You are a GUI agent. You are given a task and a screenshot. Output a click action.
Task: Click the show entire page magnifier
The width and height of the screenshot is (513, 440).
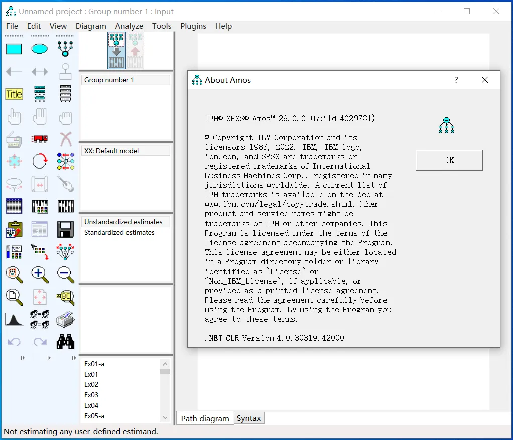[14, 297]
